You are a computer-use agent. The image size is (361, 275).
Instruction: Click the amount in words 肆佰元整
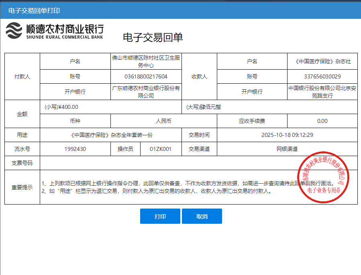204,107
